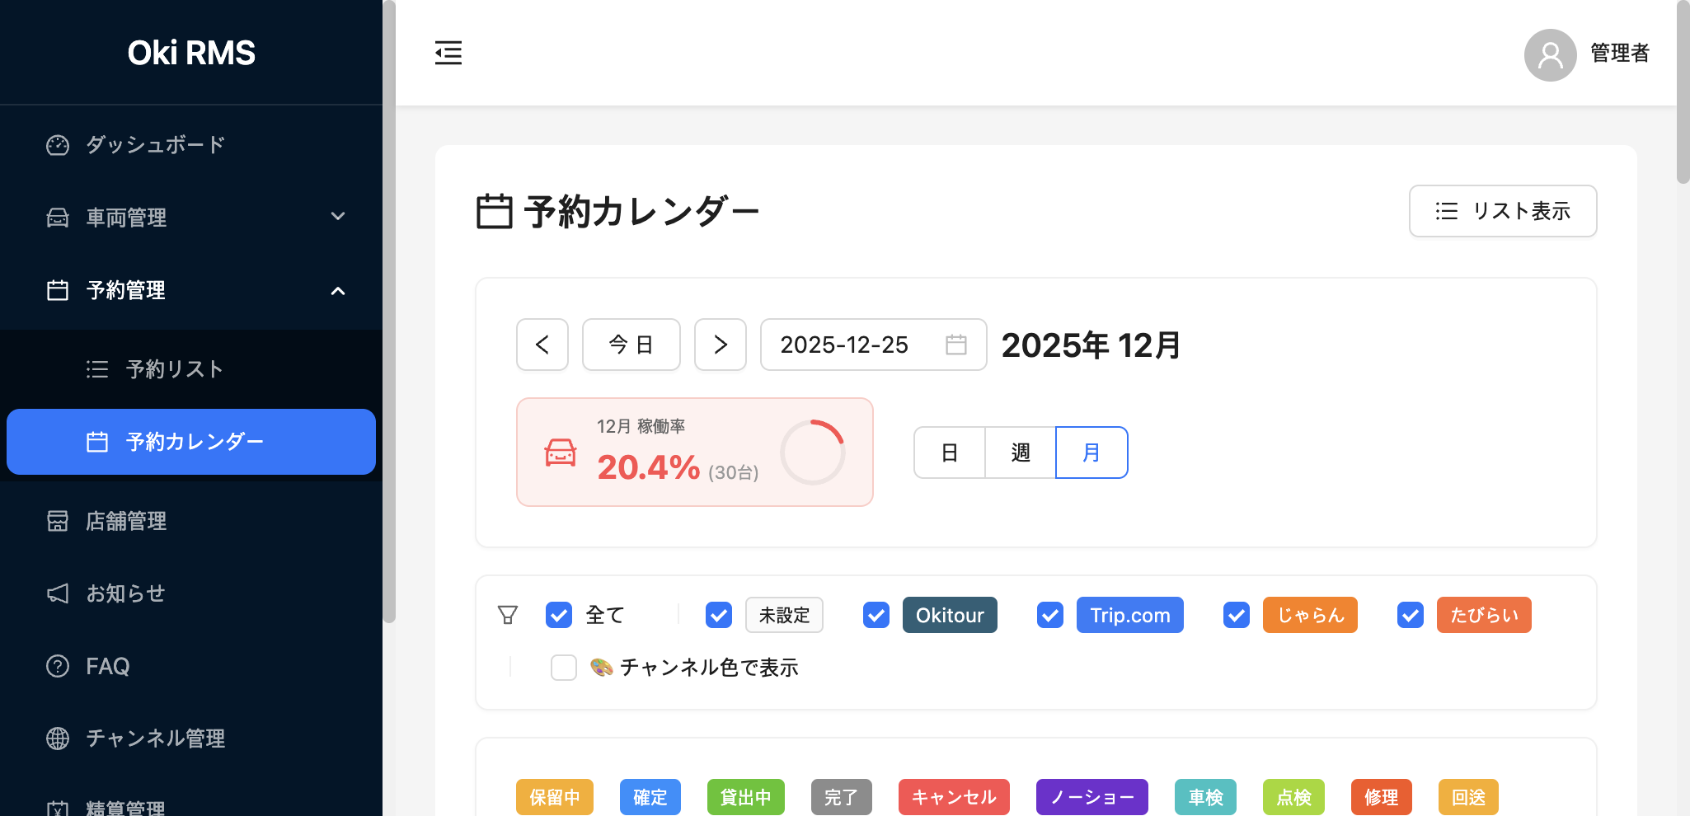Uncheck the 全て filter checkbox
This screenshot has width=1690, height=816.
click(x=558, y=615)
